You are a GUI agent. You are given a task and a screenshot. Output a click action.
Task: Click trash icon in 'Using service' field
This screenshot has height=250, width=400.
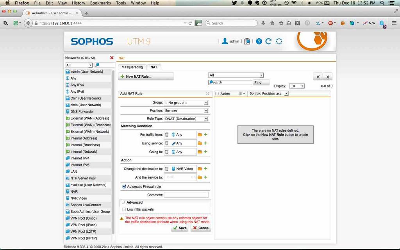[x=167, y=143]
